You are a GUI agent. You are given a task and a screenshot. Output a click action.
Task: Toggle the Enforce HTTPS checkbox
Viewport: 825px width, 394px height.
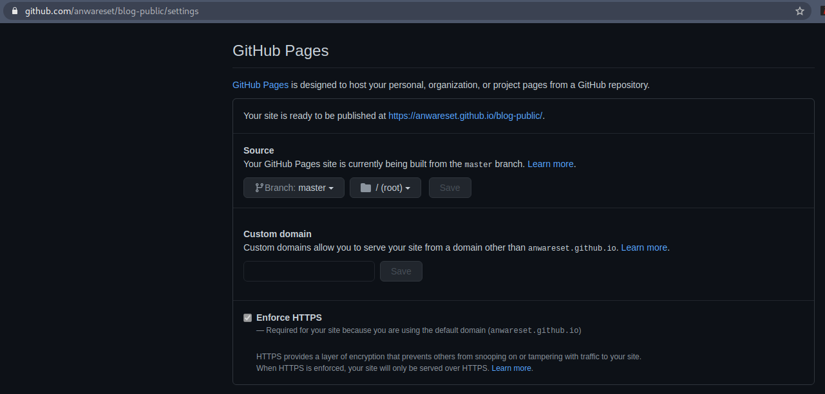click(x=247, y=318)
